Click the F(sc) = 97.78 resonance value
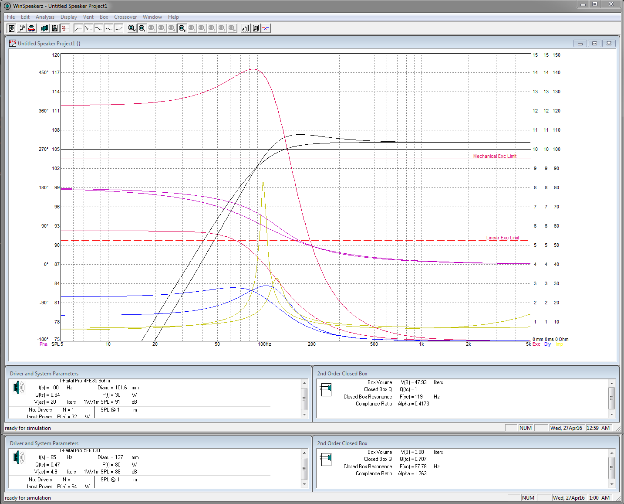Viewport: 624px width, 504px height. pos(413,467)
